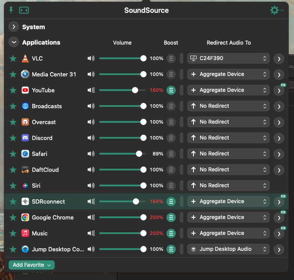
Task: Click the 164% volume value for SDRconnect
Action: click(x=156, y=201)
